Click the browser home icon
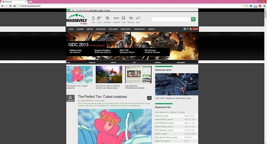The width and height of the screenshot is (267, 144). 15,6
